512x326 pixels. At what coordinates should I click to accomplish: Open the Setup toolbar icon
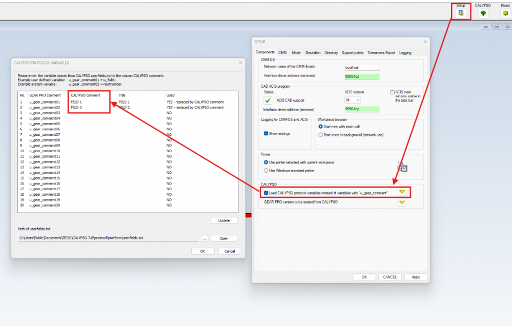click(461, 13)
